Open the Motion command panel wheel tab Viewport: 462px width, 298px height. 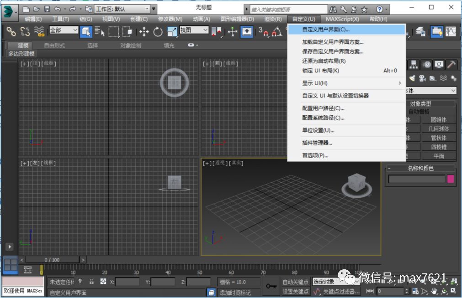[x=426, y=64]
